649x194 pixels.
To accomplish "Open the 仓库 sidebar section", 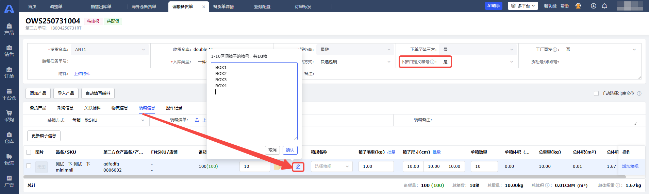I will (x=9, y=138).
